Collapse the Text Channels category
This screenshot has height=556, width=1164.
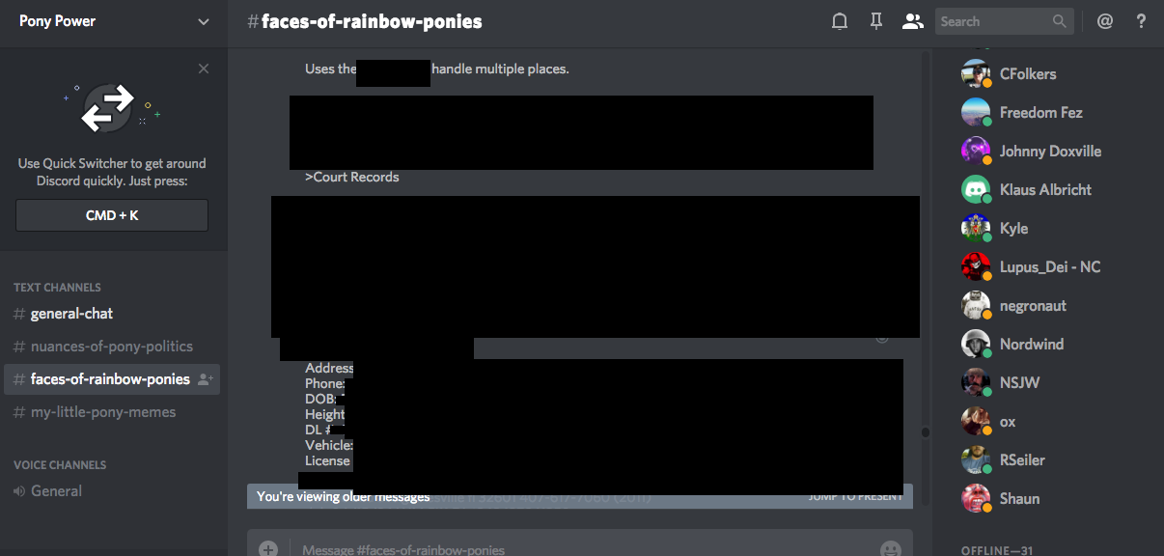click(57, 288)
